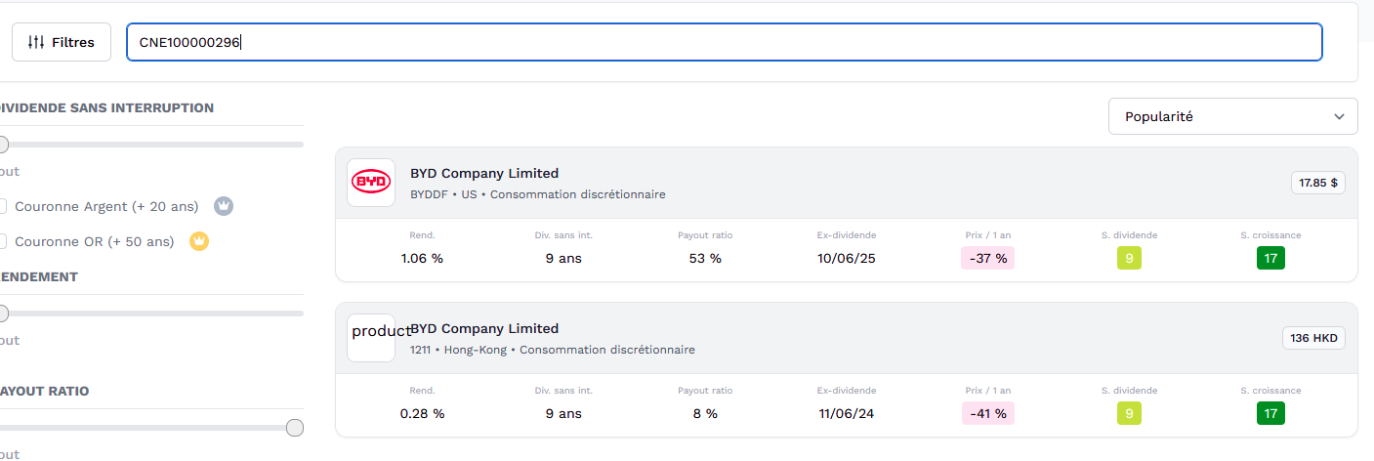This screenshot has width=1374, height=461.
Task: Click the dividend score 9 badge for BYDDF
Action: (x=1129, y=258)
